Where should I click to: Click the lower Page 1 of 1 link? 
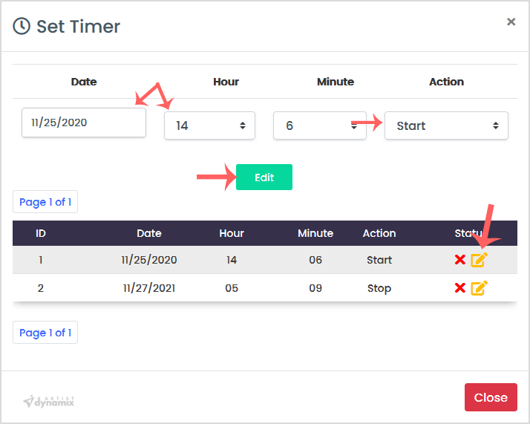pos(45,333)
